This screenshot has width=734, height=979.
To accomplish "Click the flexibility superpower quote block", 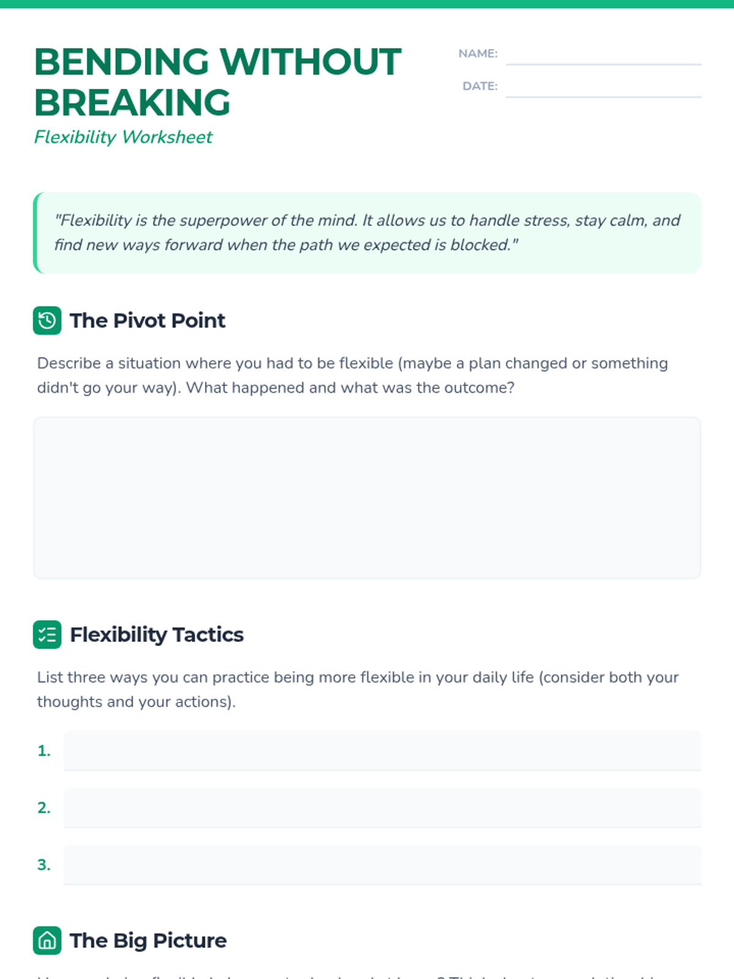I will click(367, 233).
